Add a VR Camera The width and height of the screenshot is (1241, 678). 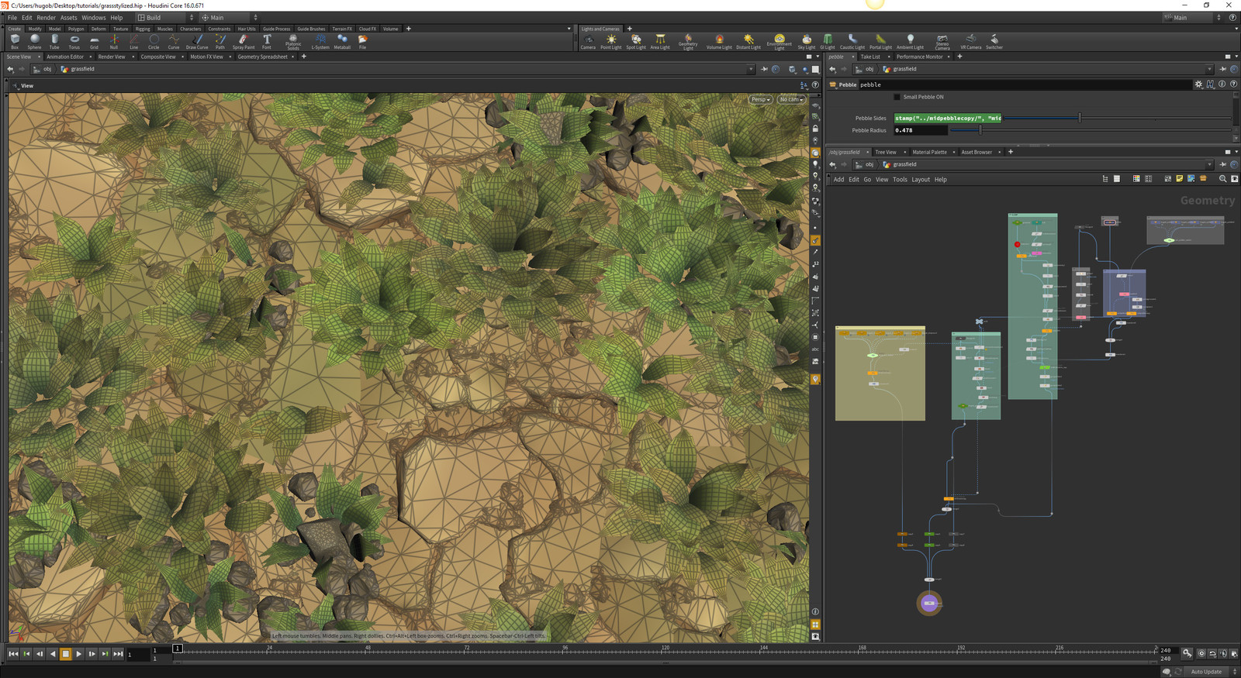(x=971, y=41)
